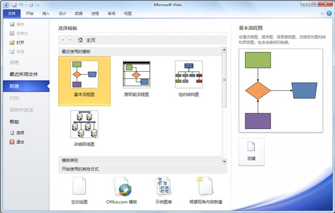The height and width of the screenshot is (213, 335).
Task: Open the 文件 tab
Action: (12, 13)
